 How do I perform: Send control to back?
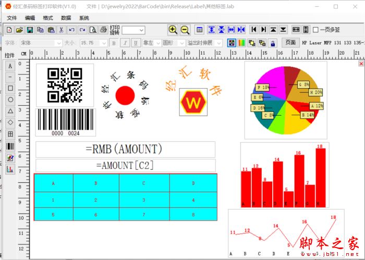[x=262, y=43]
